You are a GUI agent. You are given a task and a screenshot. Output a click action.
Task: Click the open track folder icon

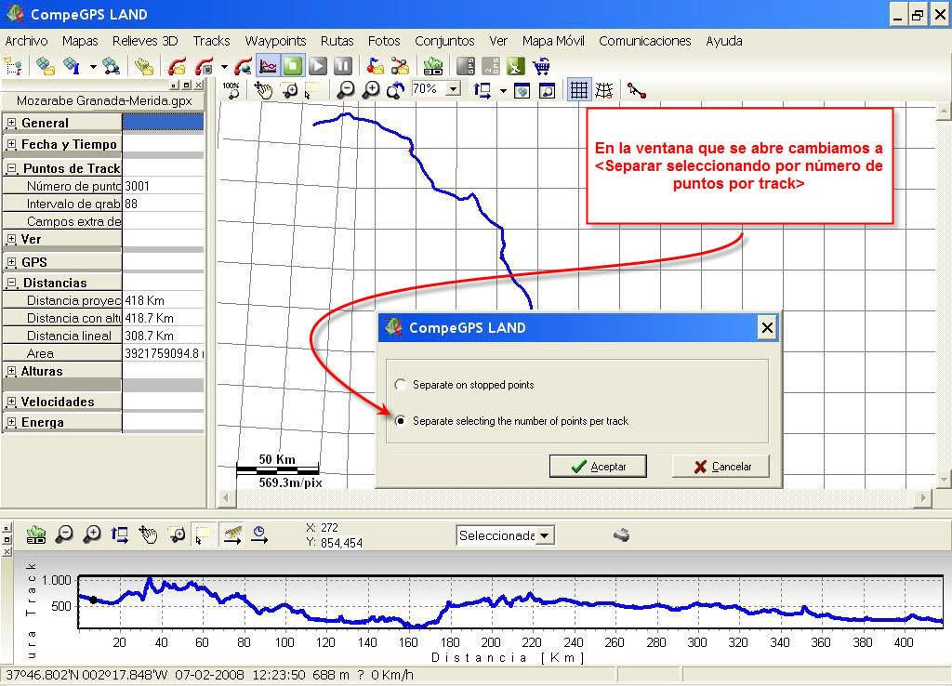pyautogui.click(x=177, y=66)
